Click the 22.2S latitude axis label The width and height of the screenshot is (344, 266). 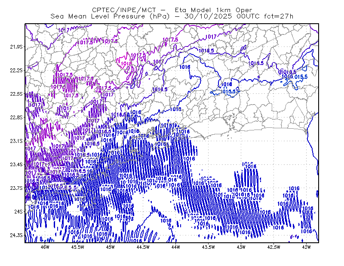pos(16,70)
